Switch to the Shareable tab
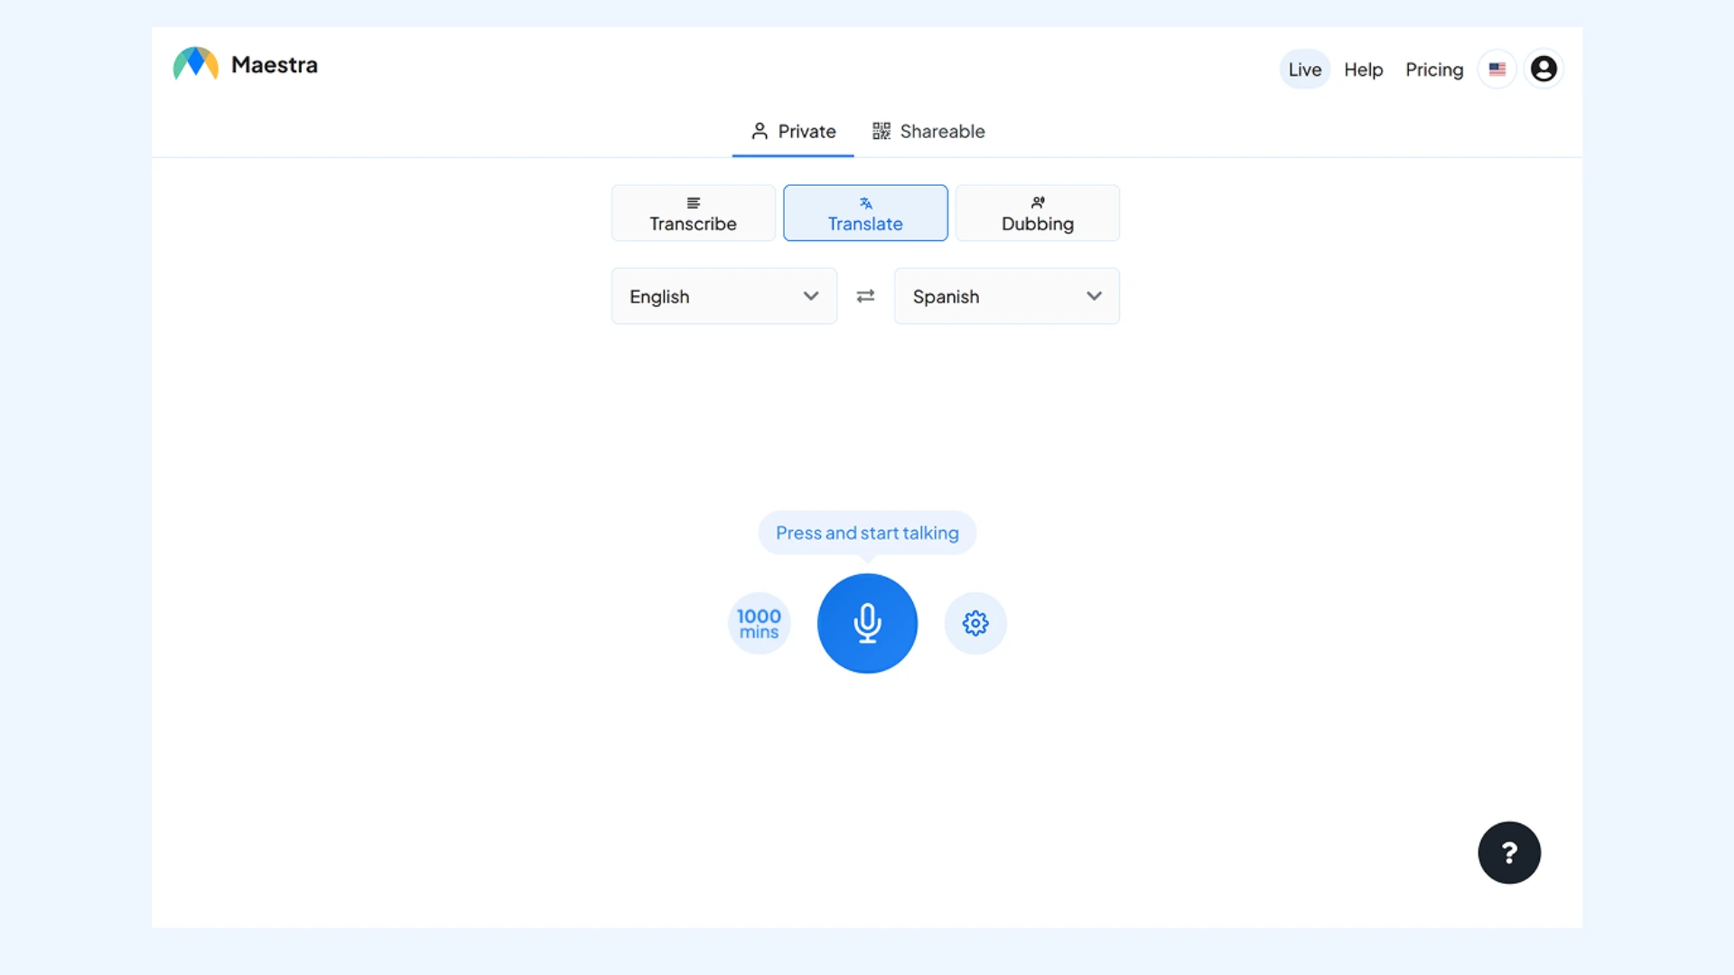This screenshot has height=975, width=1734. [942, 131]
